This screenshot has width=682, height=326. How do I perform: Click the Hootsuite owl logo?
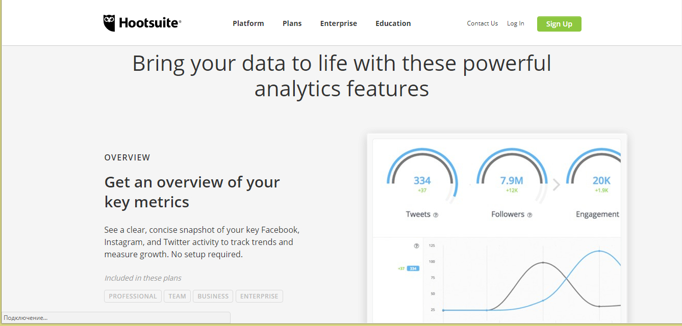click(x=109, y=23)
